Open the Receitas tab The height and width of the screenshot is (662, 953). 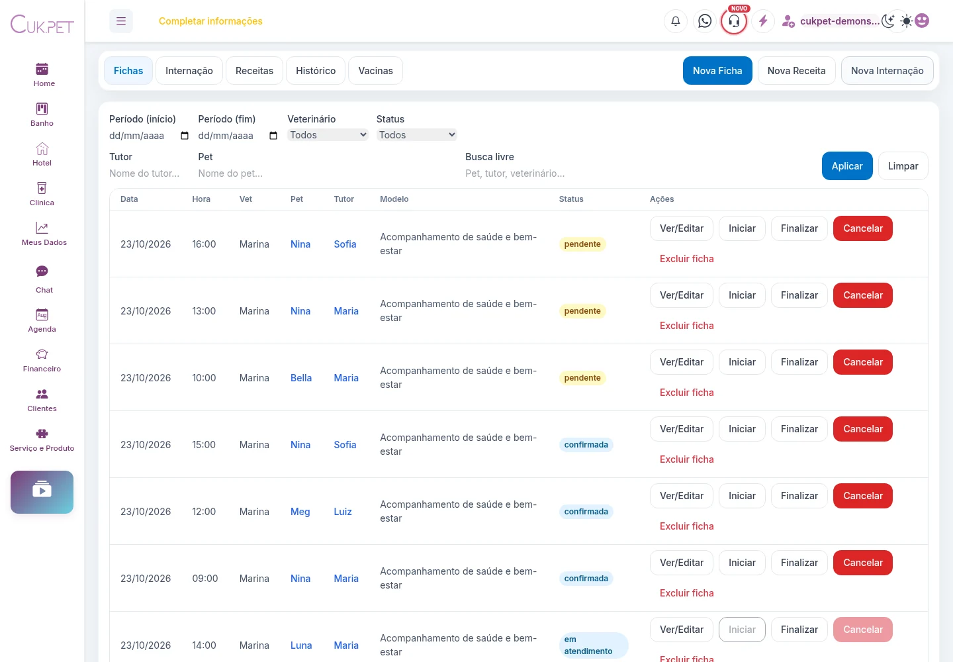click(254, 71)
